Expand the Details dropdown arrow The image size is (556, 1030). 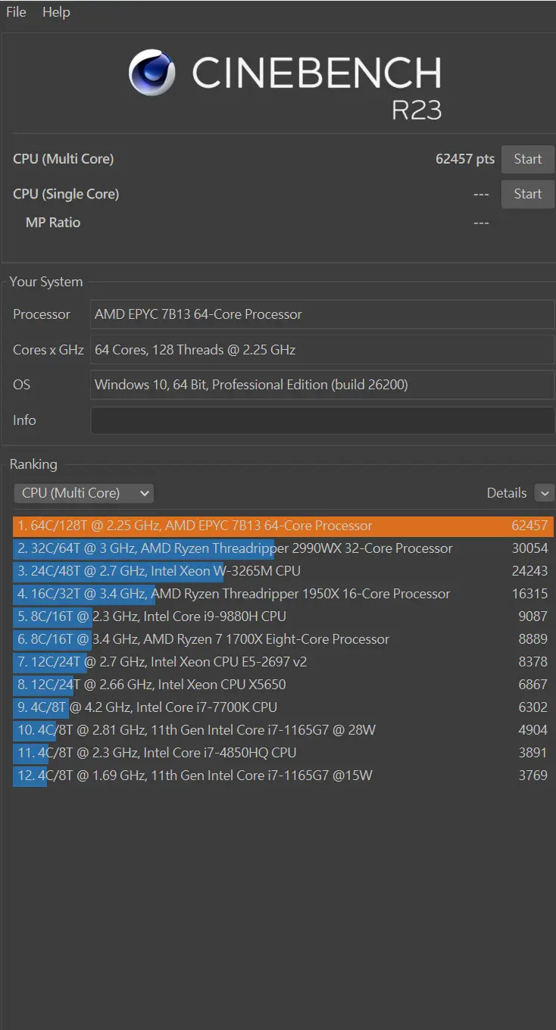544,493
